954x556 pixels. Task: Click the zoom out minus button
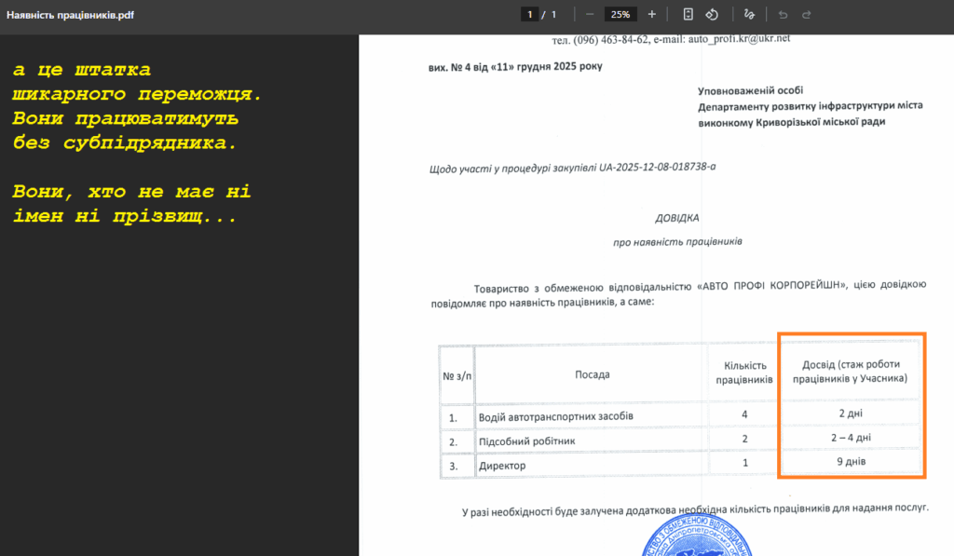(590, 14)
